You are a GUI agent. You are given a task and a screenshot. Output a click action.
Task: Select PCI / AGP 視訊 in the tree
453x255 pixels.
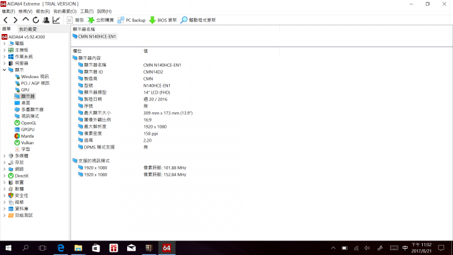(35, 83)
